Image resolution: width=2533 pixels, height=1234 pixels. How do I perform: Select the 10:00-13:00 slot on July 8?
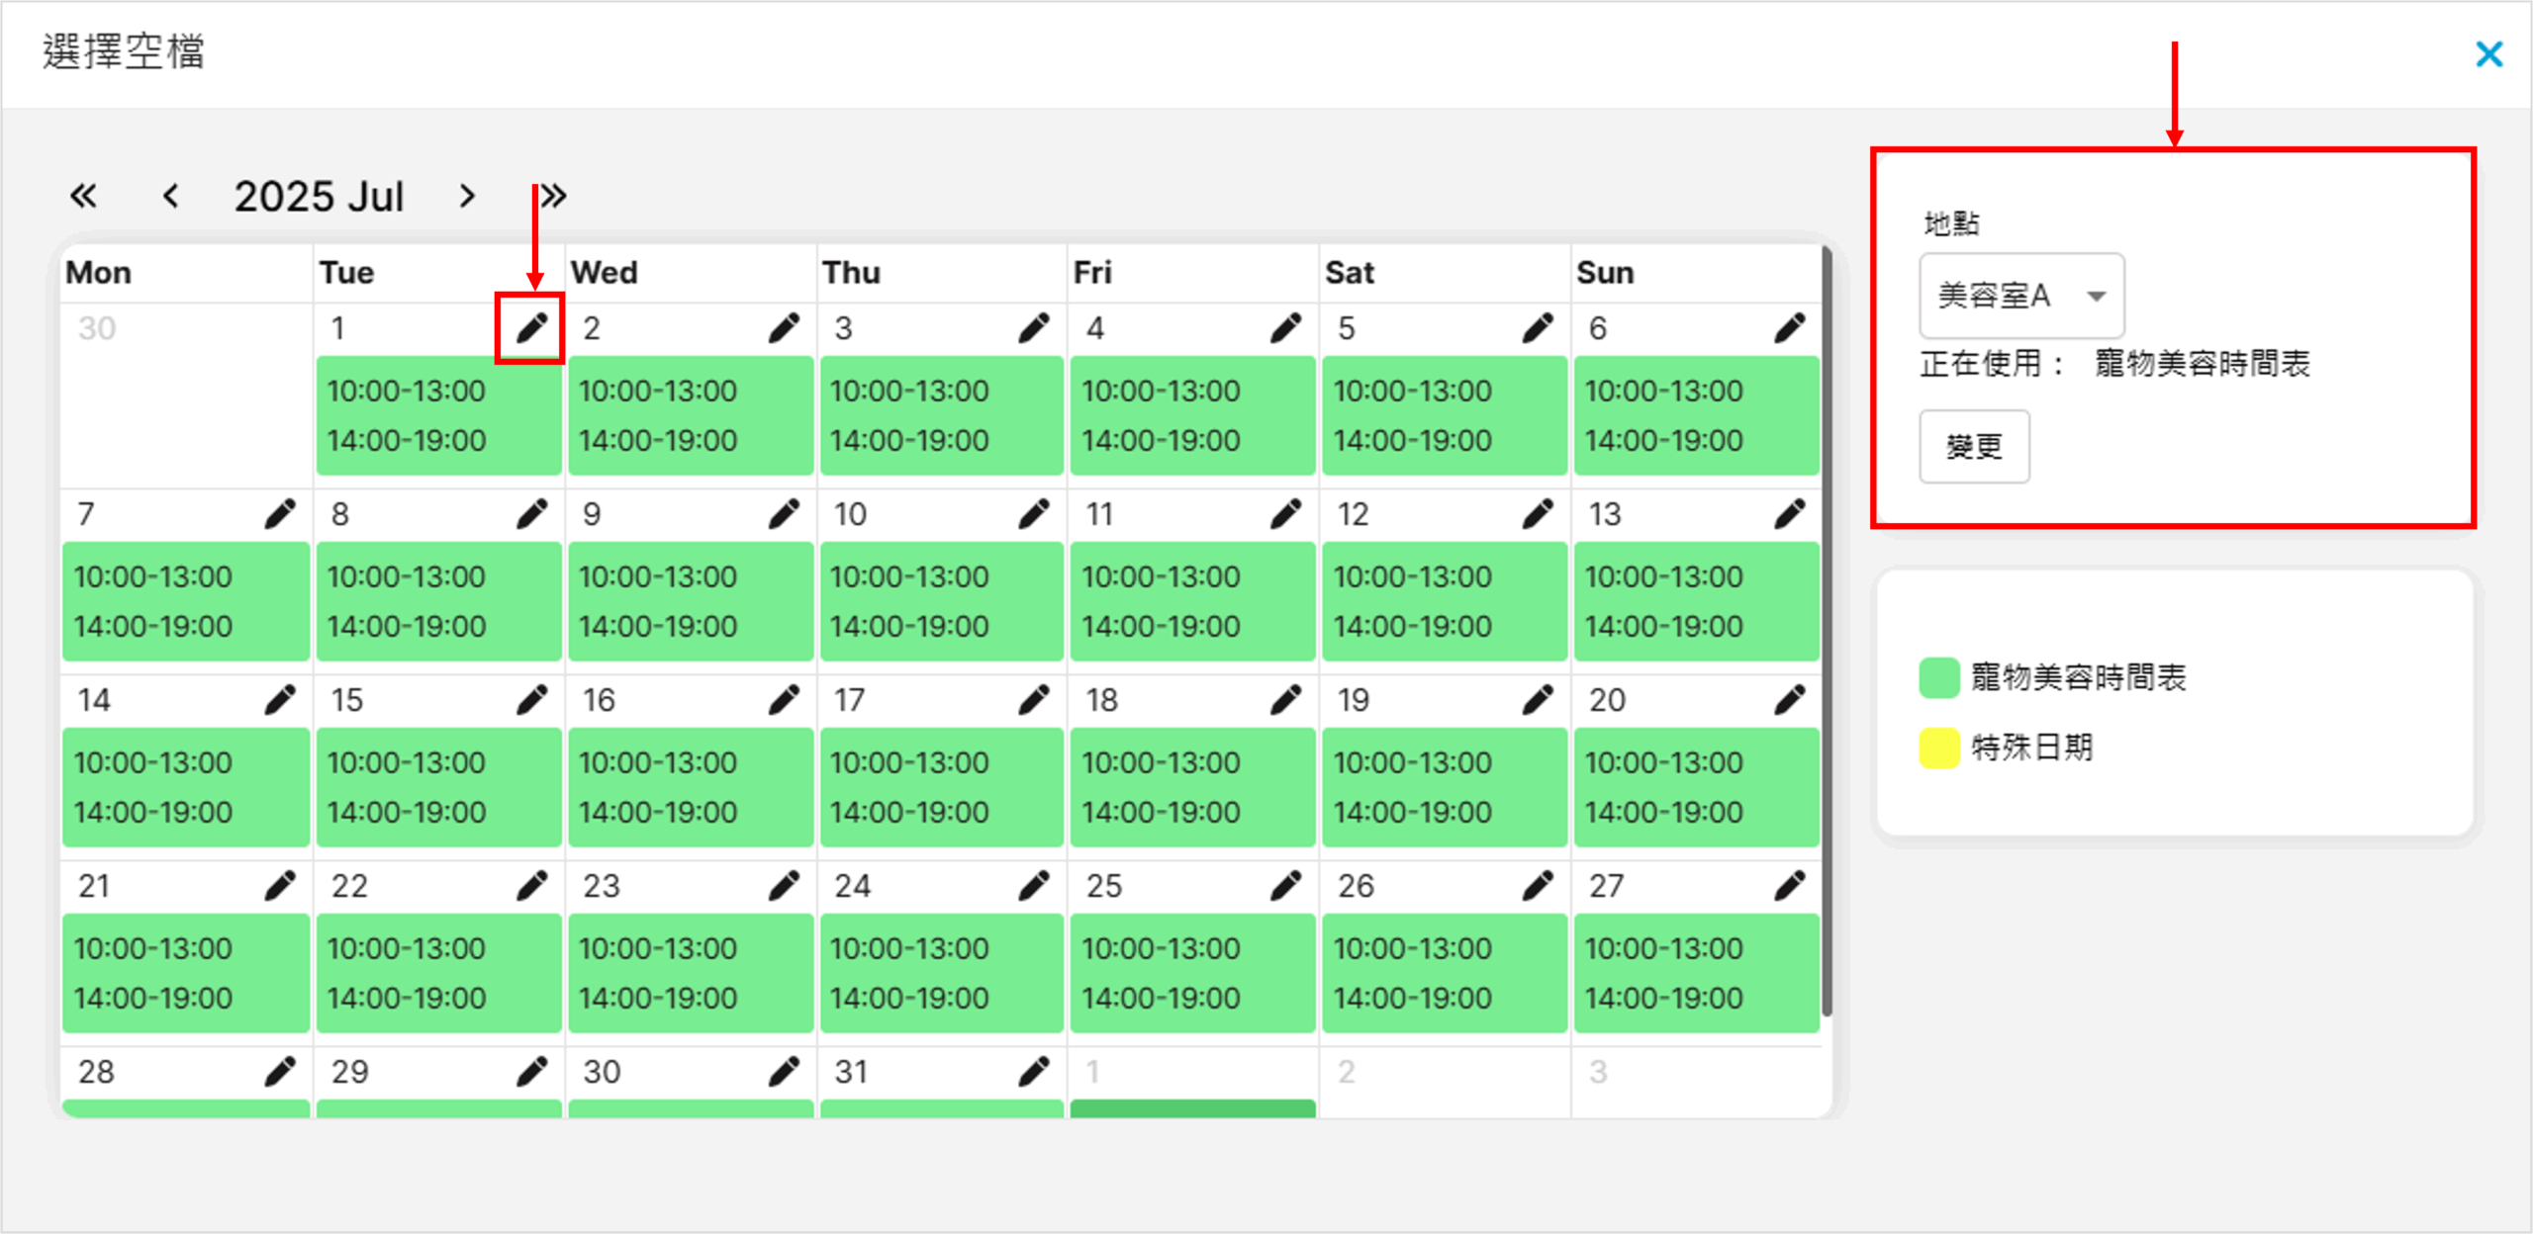tap(407, 577)
